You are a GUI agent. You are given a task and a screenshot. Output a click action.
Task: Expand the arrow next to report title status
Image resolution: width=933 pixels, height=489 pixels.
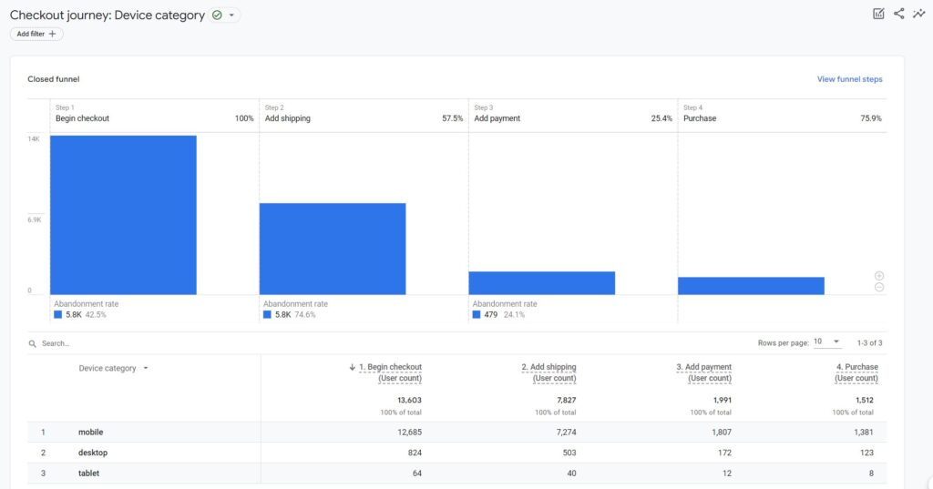click(x=232, y=15)
